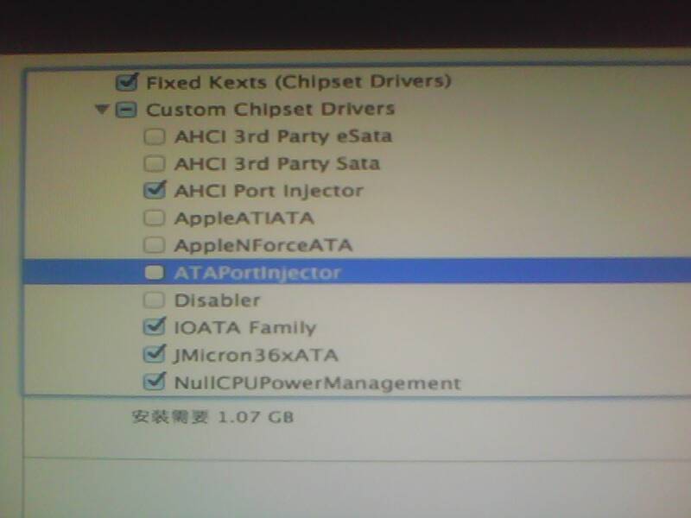Screen dimensions: 691x518
Task: Uncheck the AHCI Port Injector checkbox
Action: click(155, 190)
